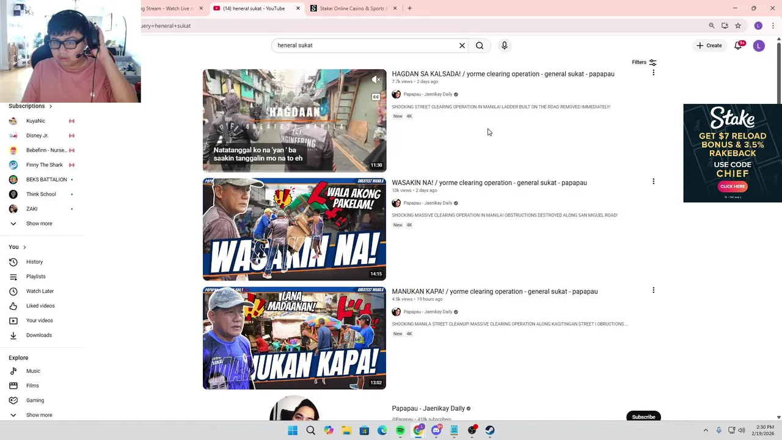Viewport: 782px width, 440px height.
Task: Click the YouTube search magnifier button
Action: pyautogui.click(x=480, y=45)
